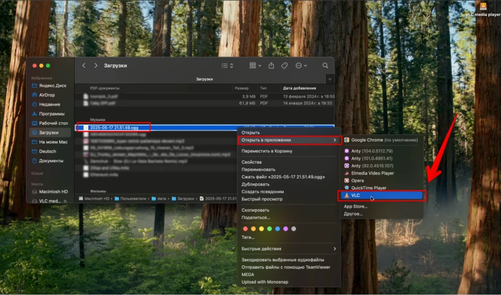Choose VLC in the open-with submenu
The image size is (501, 295).
click(382, 195)
